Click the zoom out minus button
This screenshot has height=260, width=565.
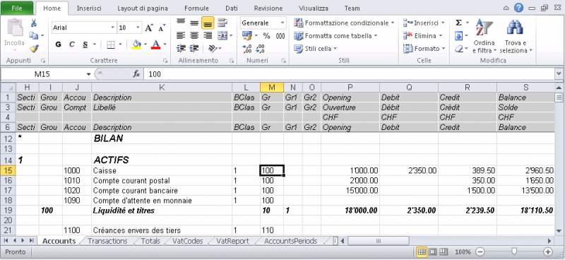pyautogui.click(x=481, y=252)
